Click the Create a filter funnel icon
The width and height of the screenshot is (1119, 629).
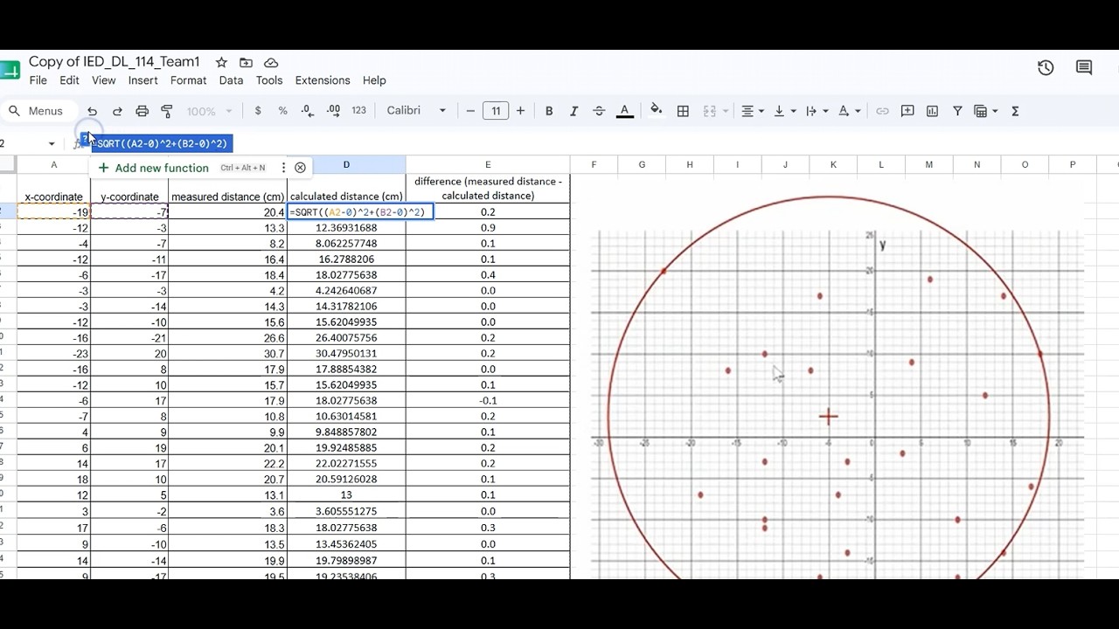coord(957,111)
